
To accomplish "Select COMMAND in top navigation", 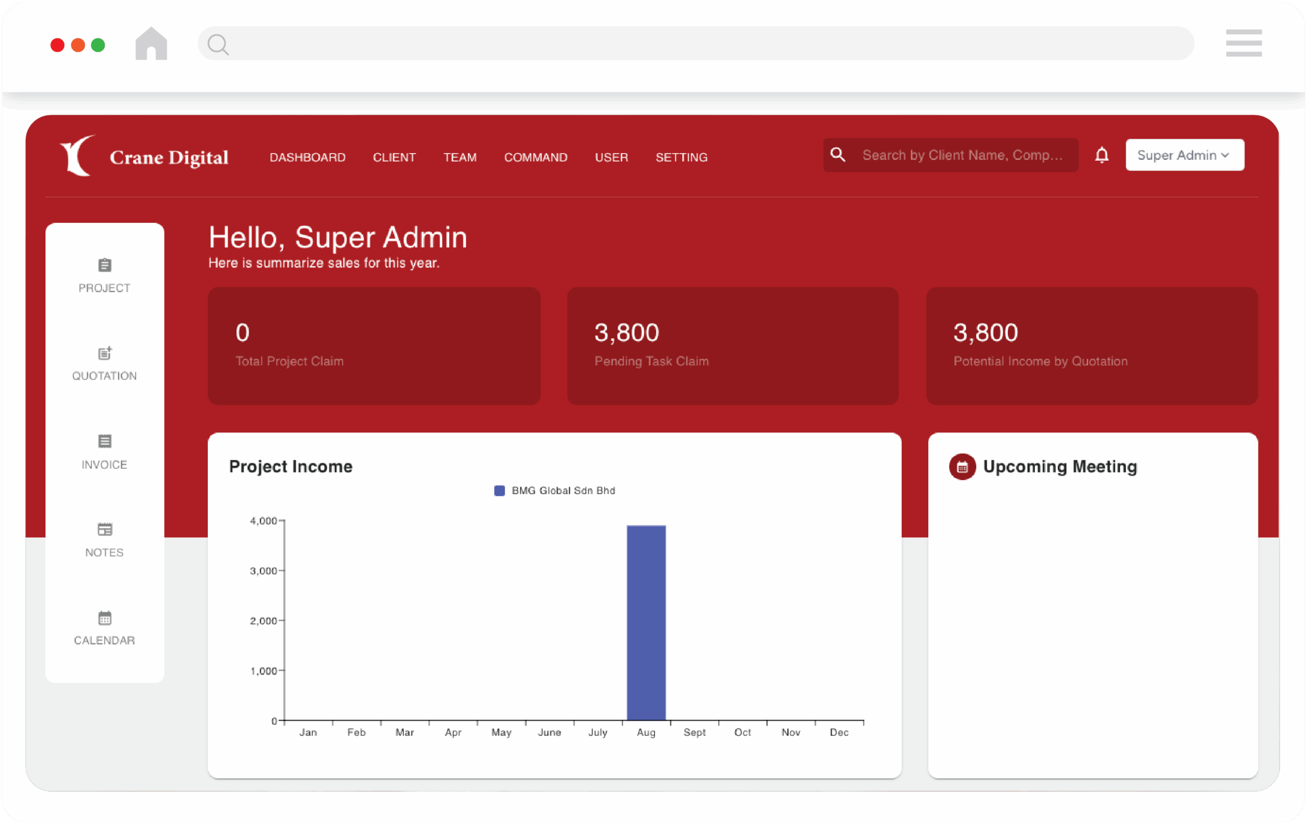I will pyautogui.click(x=535, y=157).
